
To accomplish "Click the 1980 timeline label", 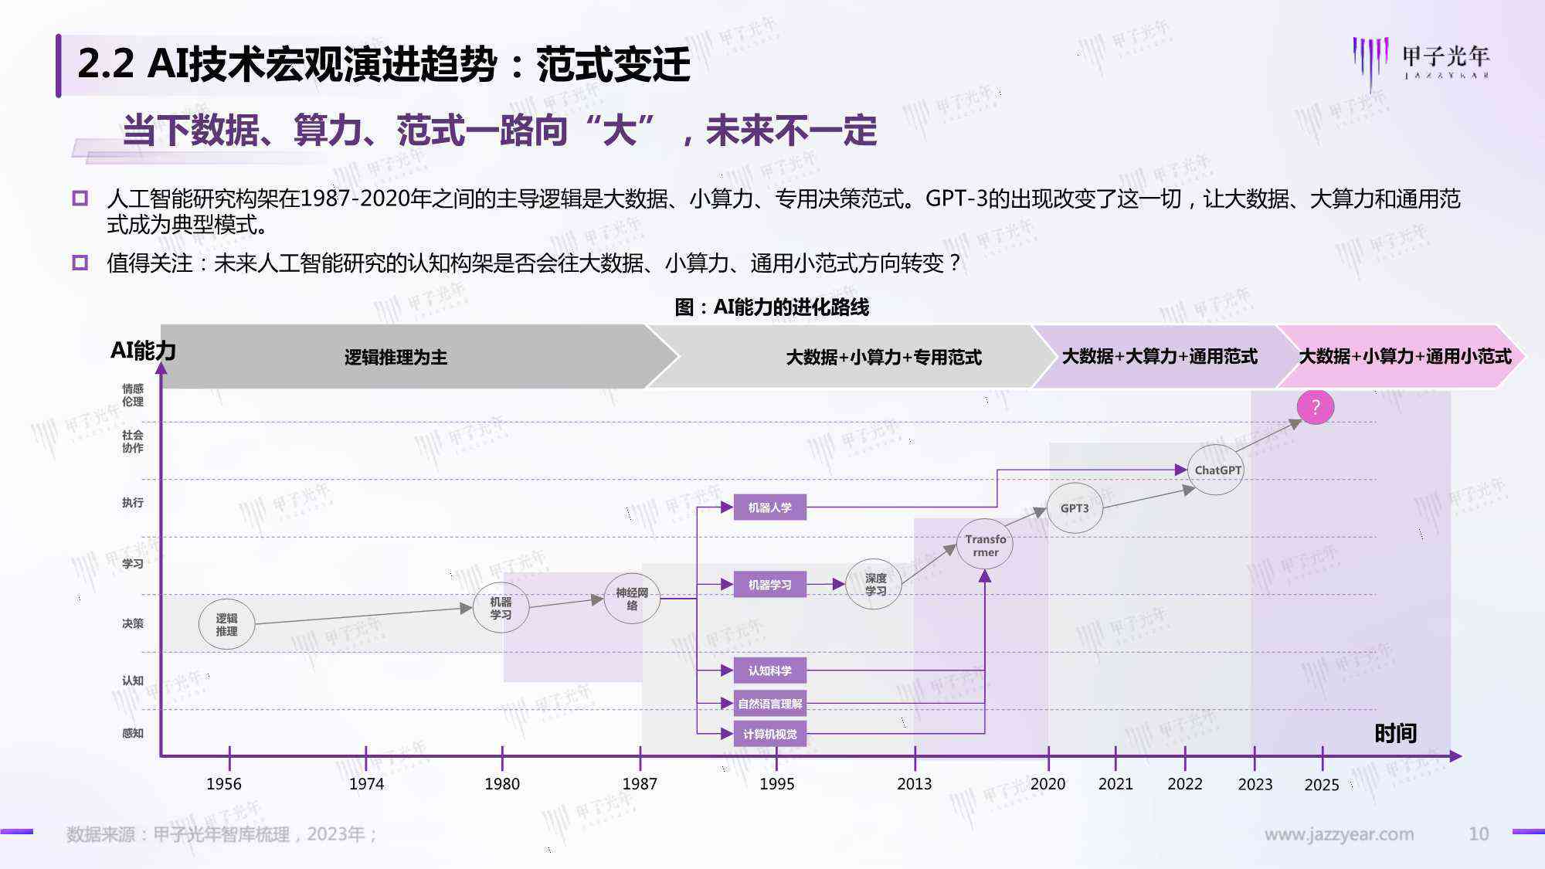I will tap(502, 783).
